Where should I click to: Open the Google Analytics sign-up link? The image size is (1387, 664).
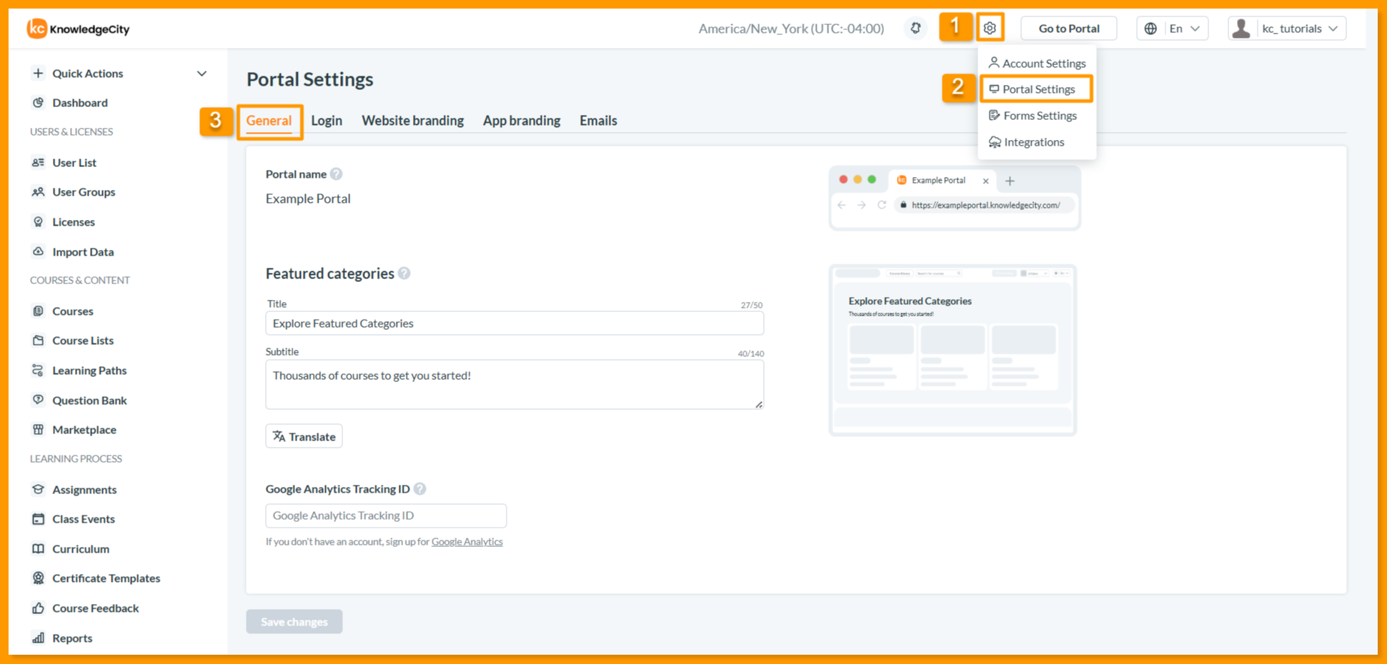pyautogui.click(x=467, y=541)
